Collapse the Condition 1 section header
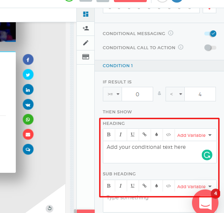Image resolution: width=224 pixels, height=213 pixels. [x=159, y=66]
